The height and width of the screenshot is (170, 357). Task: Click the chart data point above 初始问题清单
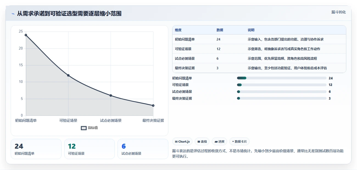click(26, 35)
